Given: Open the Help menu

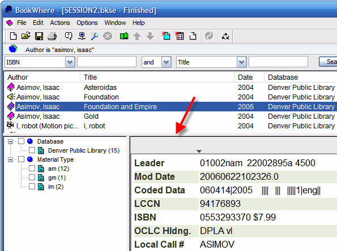Looking at the screenshot, I should pos(139,23).
